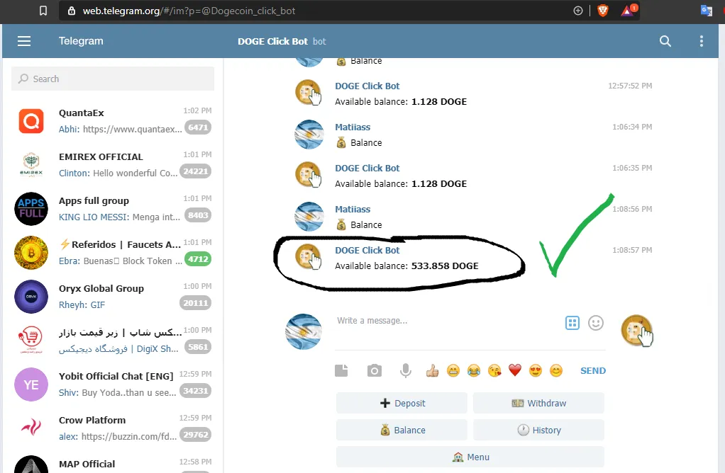Click the DOGE bot avatar beside message box
The width and height of the screenshot is (725, 473).
coord(637,331)
